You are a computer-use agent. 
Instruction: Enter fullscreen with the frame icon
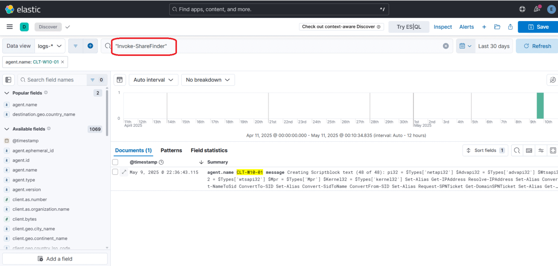click(553, 150)
